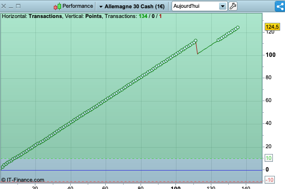Close the Performance window
The height and width of the screenshot is (189, 285).
tap(3, 6)
